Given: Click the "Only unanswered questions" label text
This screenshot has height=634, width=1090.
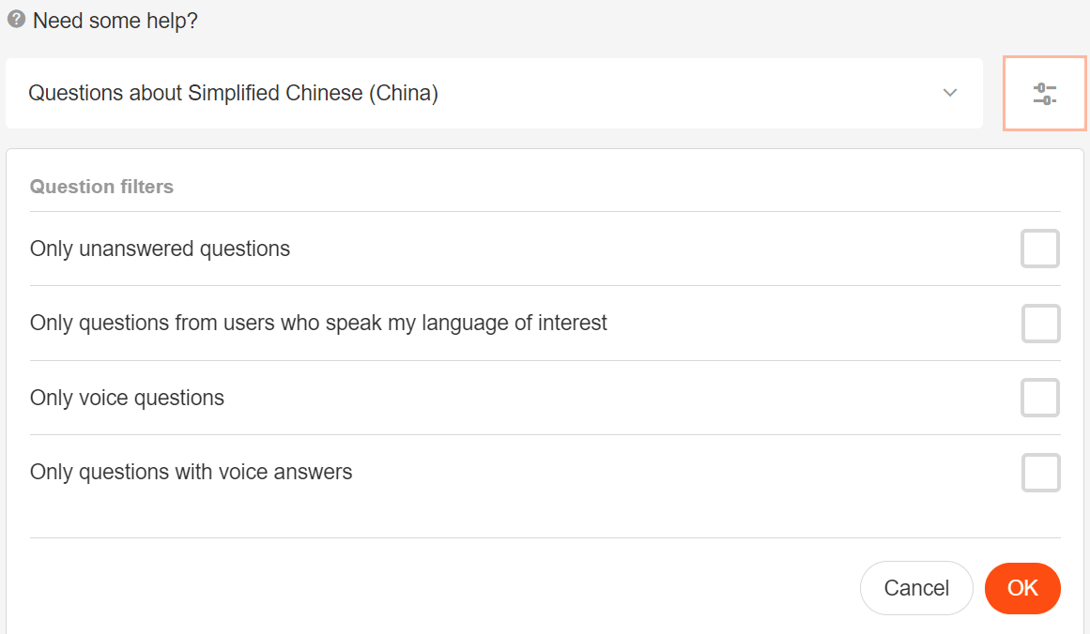Looking at the screenshot, I should [x=160, y=249].
